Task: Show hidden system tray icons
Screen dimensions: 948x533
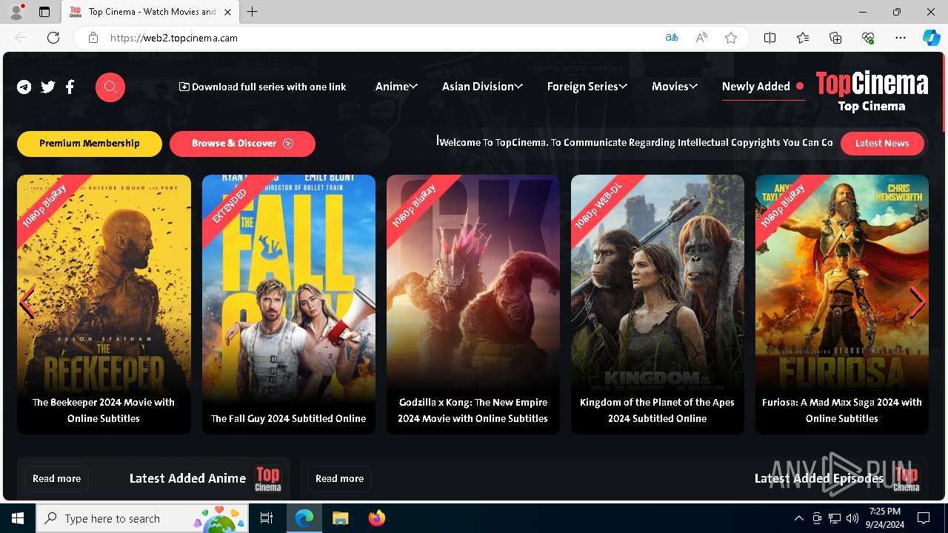Action: (x=798, y=518)
